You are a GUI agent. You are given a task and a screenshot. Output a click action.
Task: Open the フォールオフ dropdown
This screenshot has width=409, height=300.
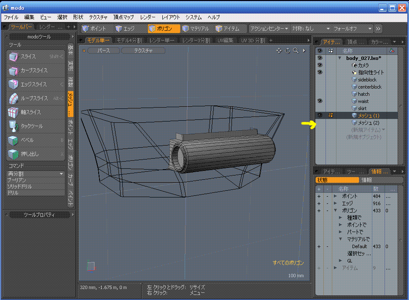[x=352, y=29]
